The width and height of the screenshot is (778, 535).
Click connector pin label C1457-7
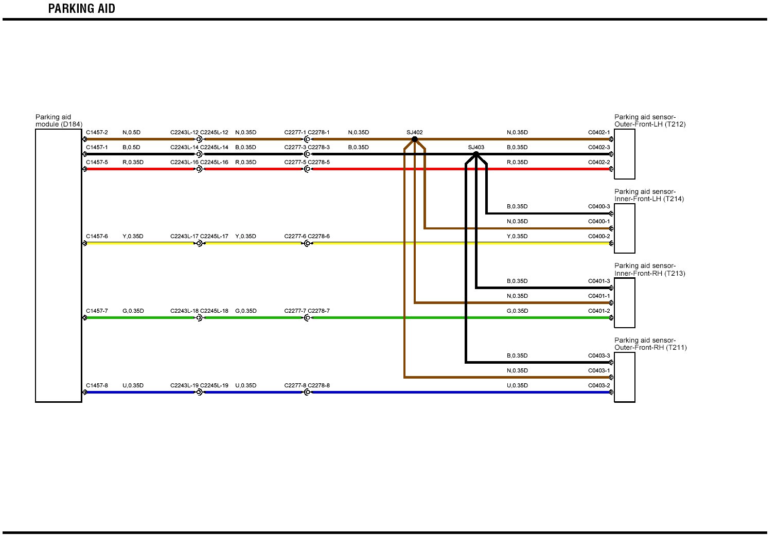point(97,311)
